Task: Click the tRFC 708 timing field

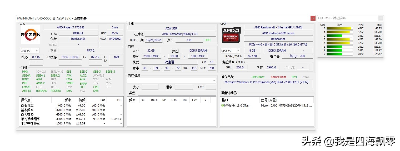Action: [x=211, y=68]
